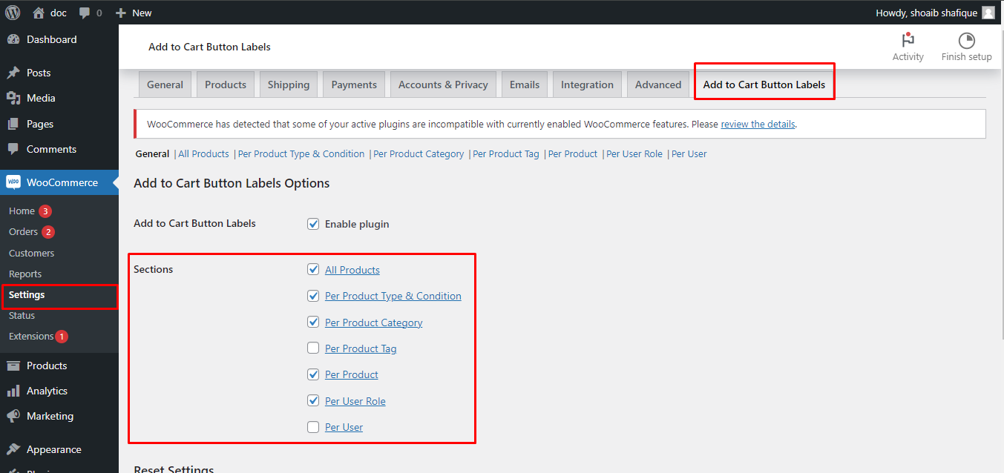
Task: Switch to the General settings tab
Action: point(165,85)
